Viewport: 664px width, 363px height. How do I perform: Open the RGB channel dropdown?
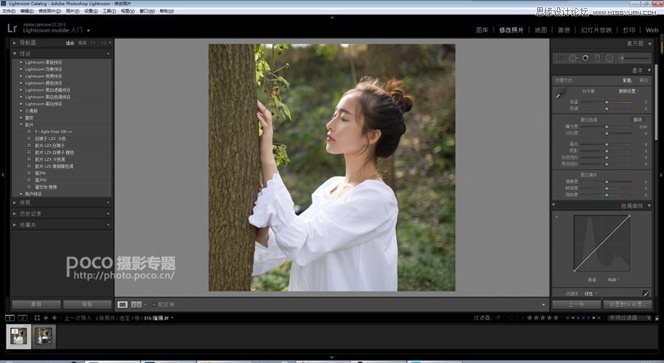(x=614, y=280)
